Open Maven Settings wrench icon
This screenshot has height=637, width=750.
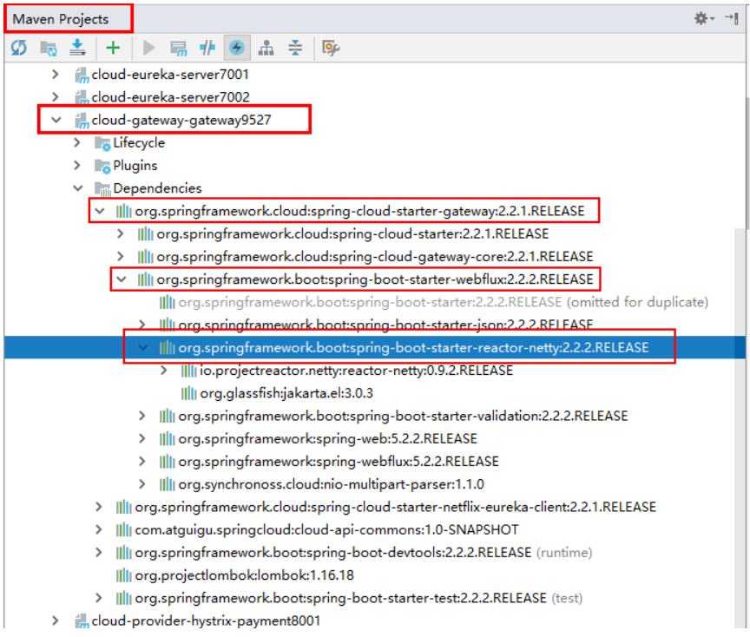331,48
